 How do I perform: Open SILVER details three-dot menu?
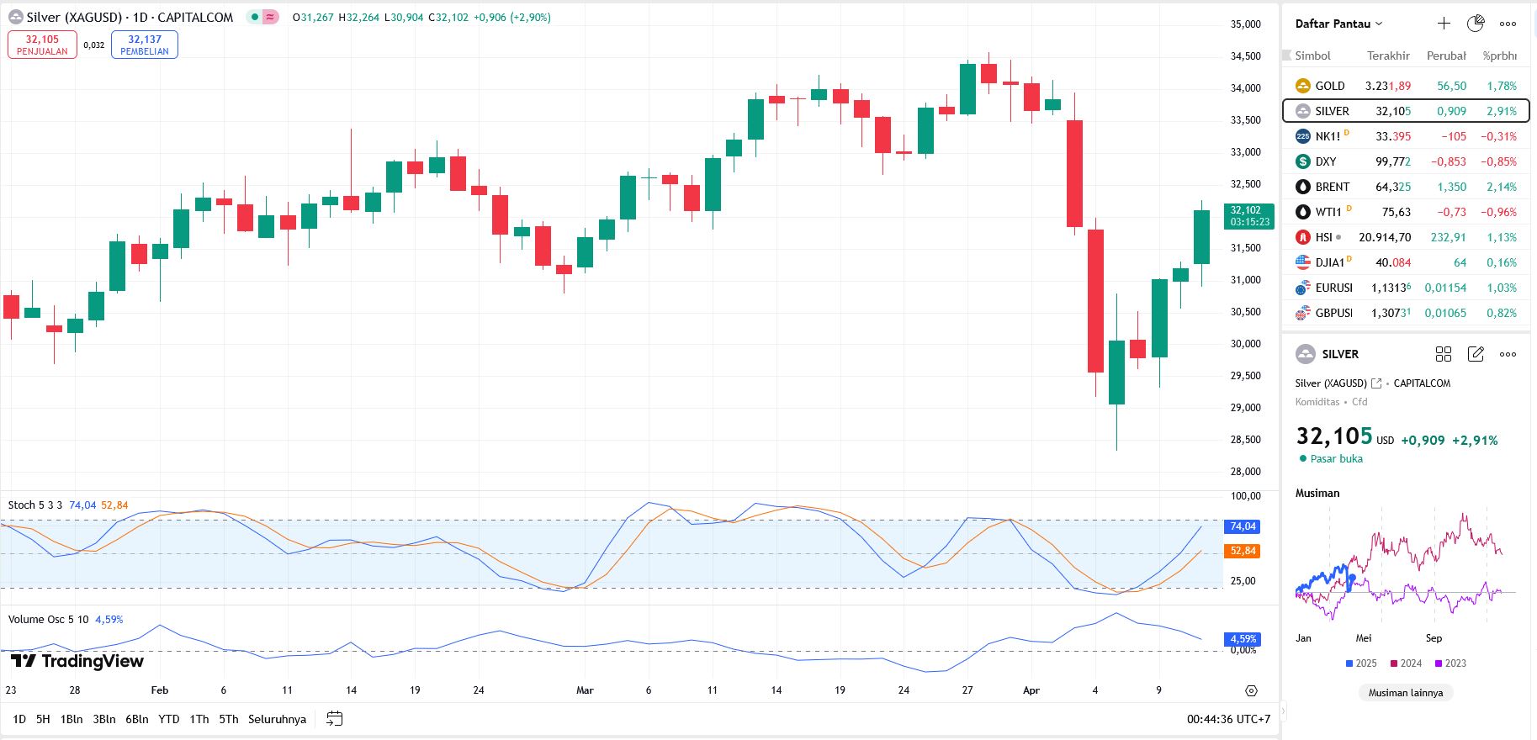(1508, 354)
